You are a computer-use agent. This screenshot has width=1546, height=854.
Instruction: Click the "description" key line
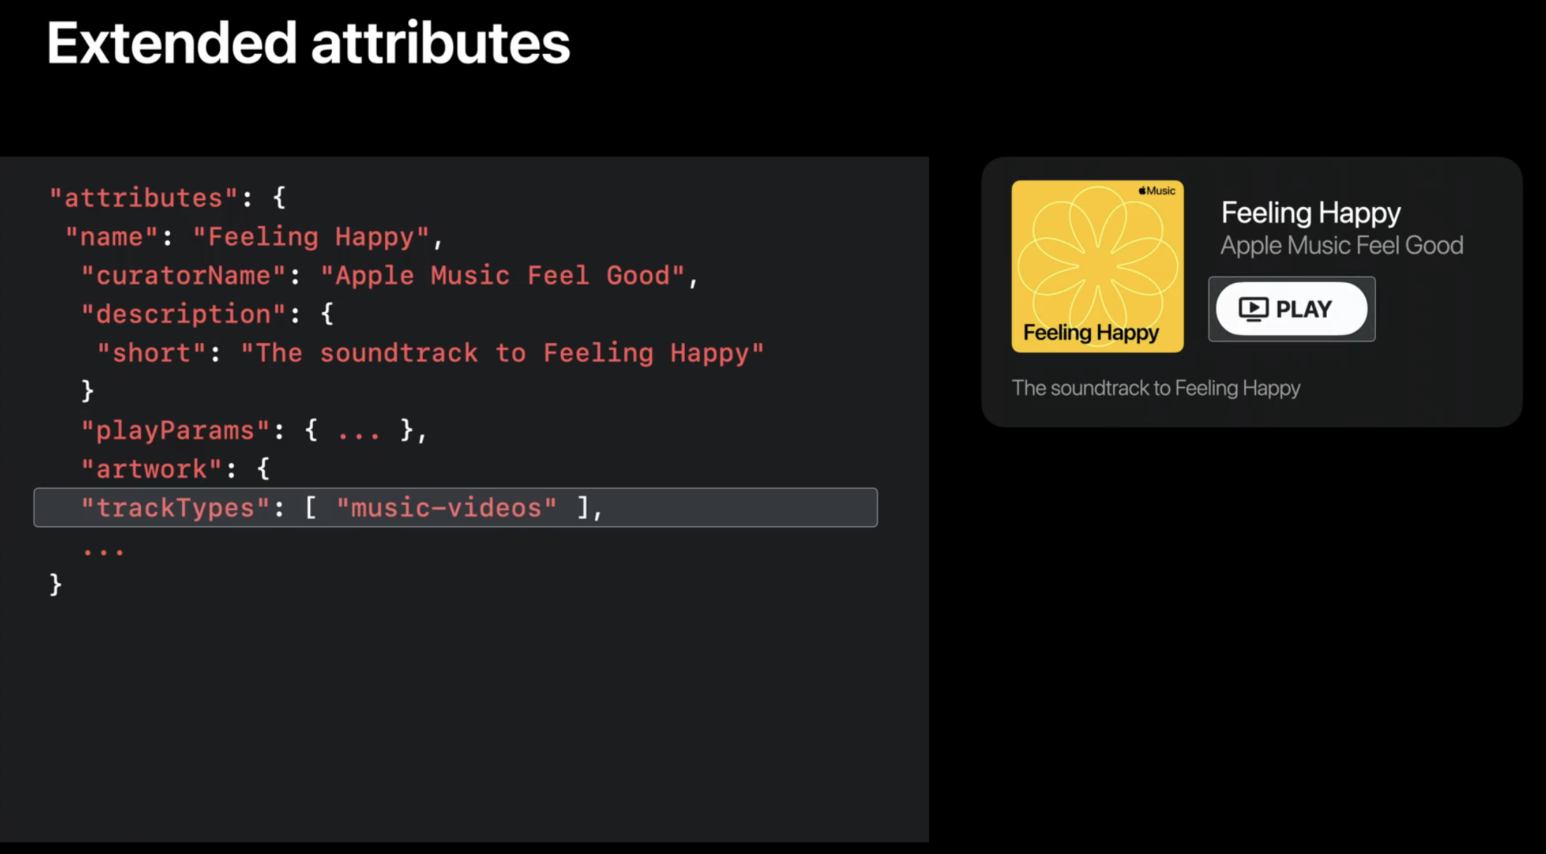tap(183, 314)
